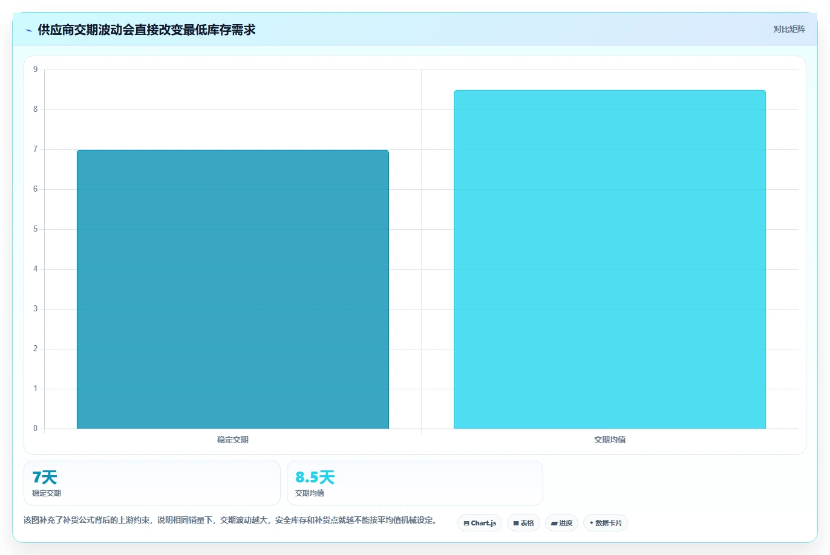Click the 8.5天 value text
830x555 pixels.
coord(315,478)
